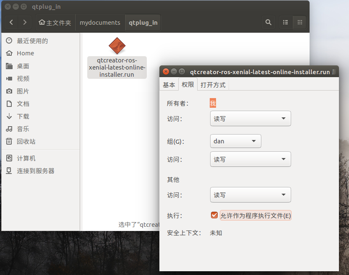The width and height of the screenshot is (349, 275).
Task: Switch to the 基本 tab
Action: [169, 85]
